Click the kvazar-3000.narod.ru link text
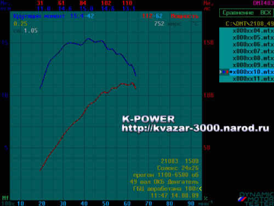The width and height of the screenshot is (274, 206). [x=195, y=128]
